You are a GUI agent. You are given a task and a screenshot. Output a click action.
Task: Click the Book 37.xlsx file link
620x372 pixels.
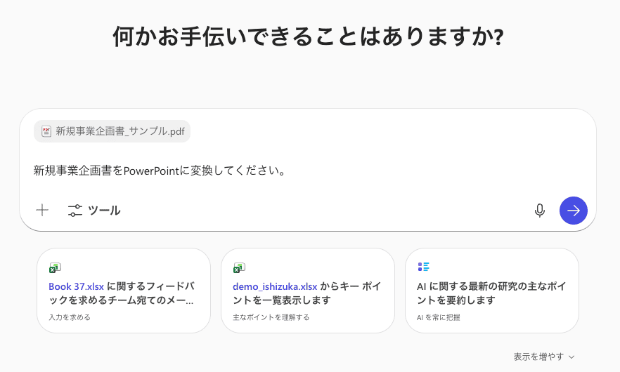coord(76,286)
